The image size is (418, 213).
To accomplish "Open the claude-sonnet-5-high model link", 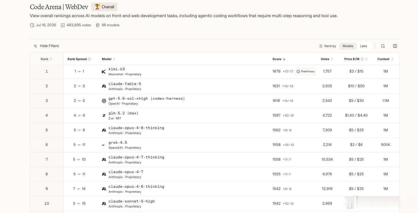I will pos(132,201).
